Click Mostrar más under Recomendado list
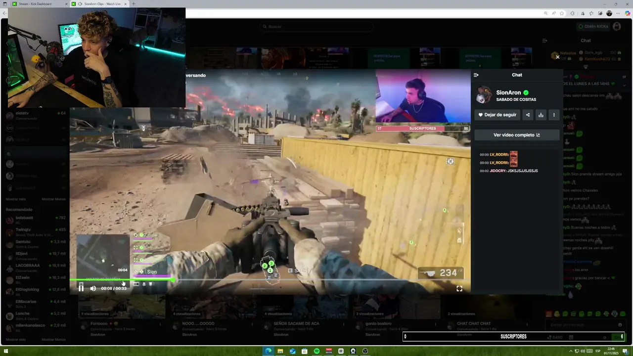Screen dimensions: 633x356 [15, 339]
